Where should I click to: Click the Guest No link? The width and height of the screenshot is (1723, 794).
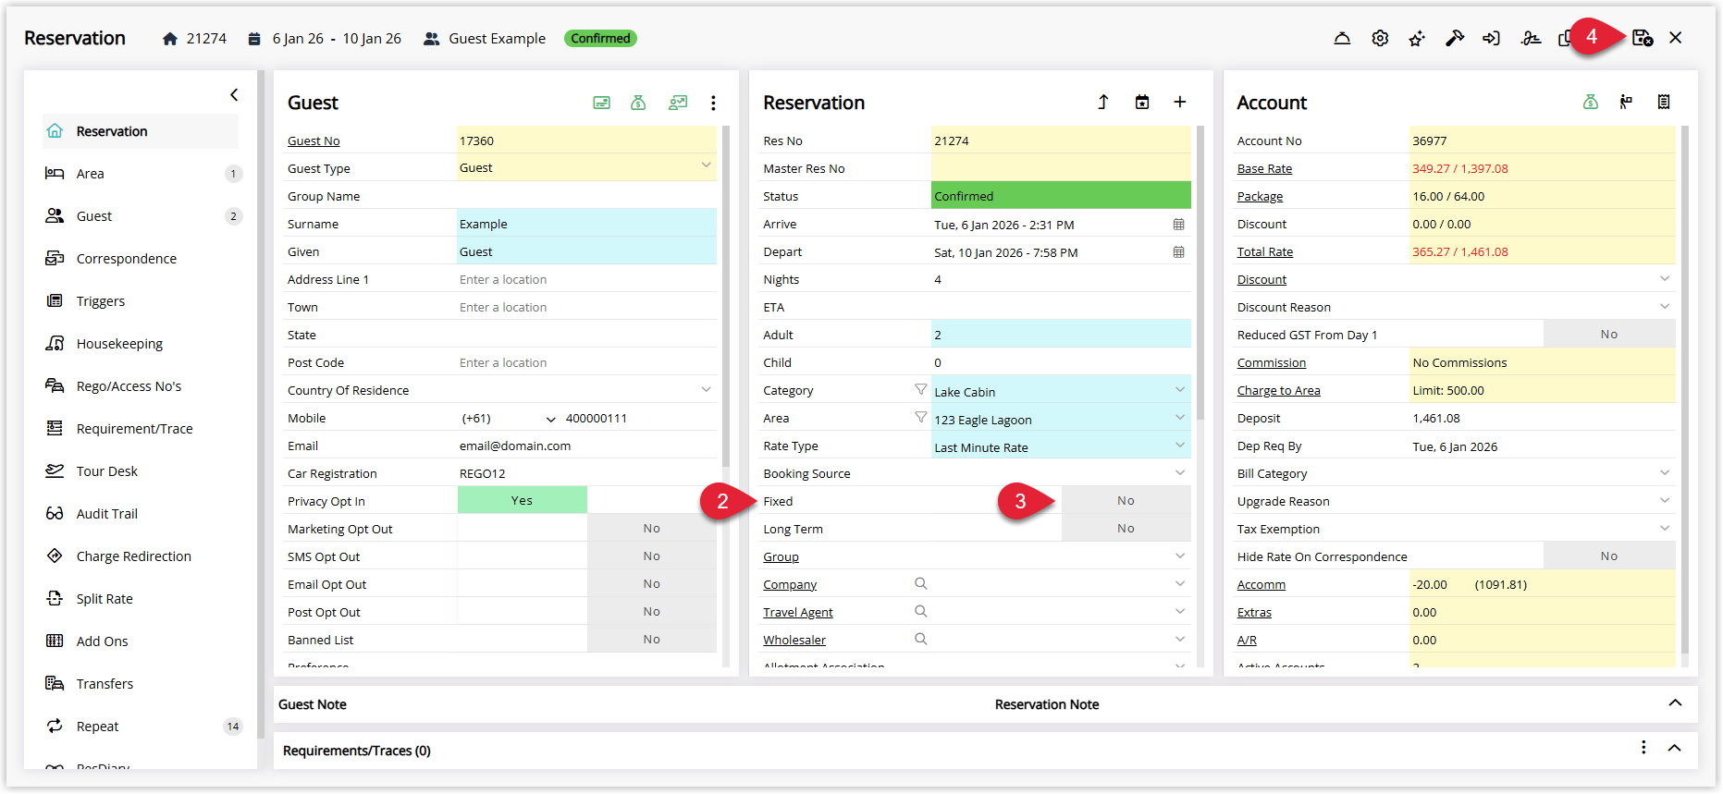pos(314,140)
